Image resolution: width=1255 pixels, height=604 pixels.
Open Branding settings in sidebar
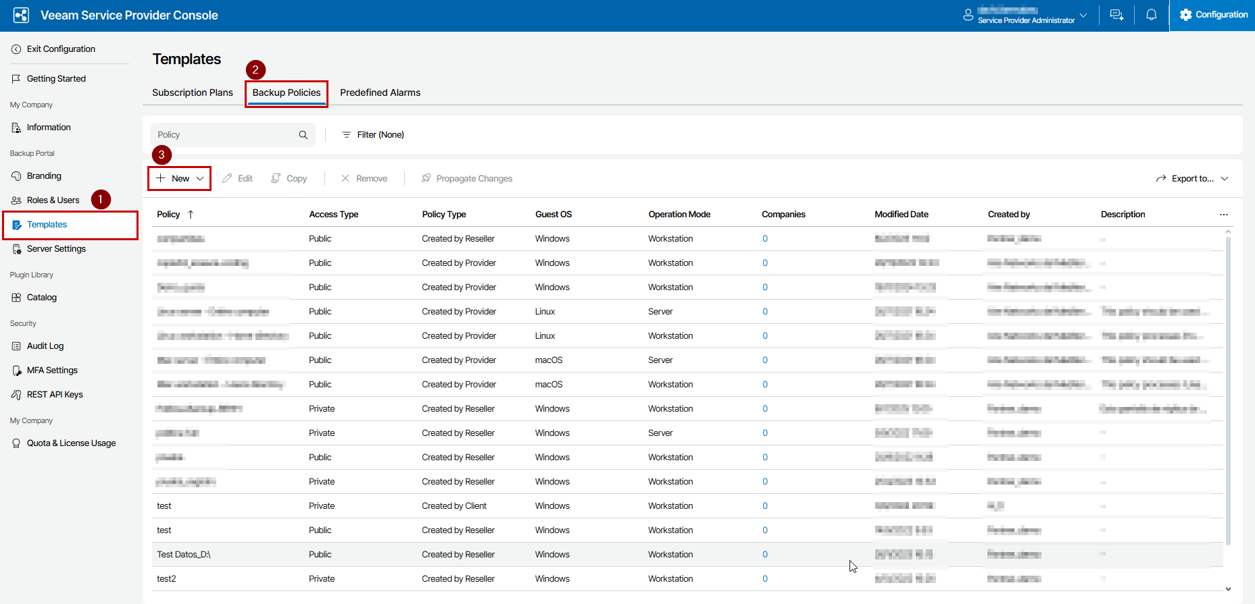click(43, 176)
